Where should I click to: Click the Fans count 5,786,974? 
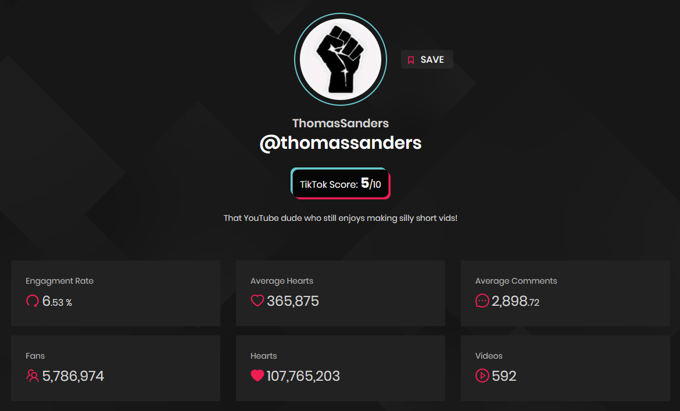[73, 376]
